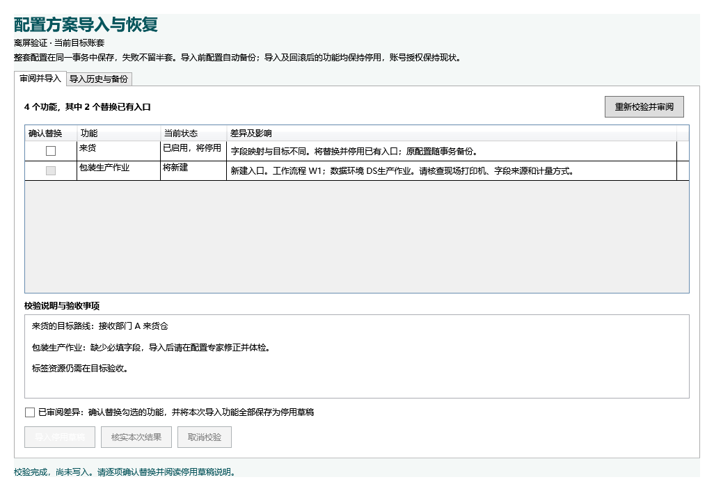The height and width of the screenshot is (491, 714).
Task: Check the 确认替换 box for 来货 row
Action: [x=51, y=151]
